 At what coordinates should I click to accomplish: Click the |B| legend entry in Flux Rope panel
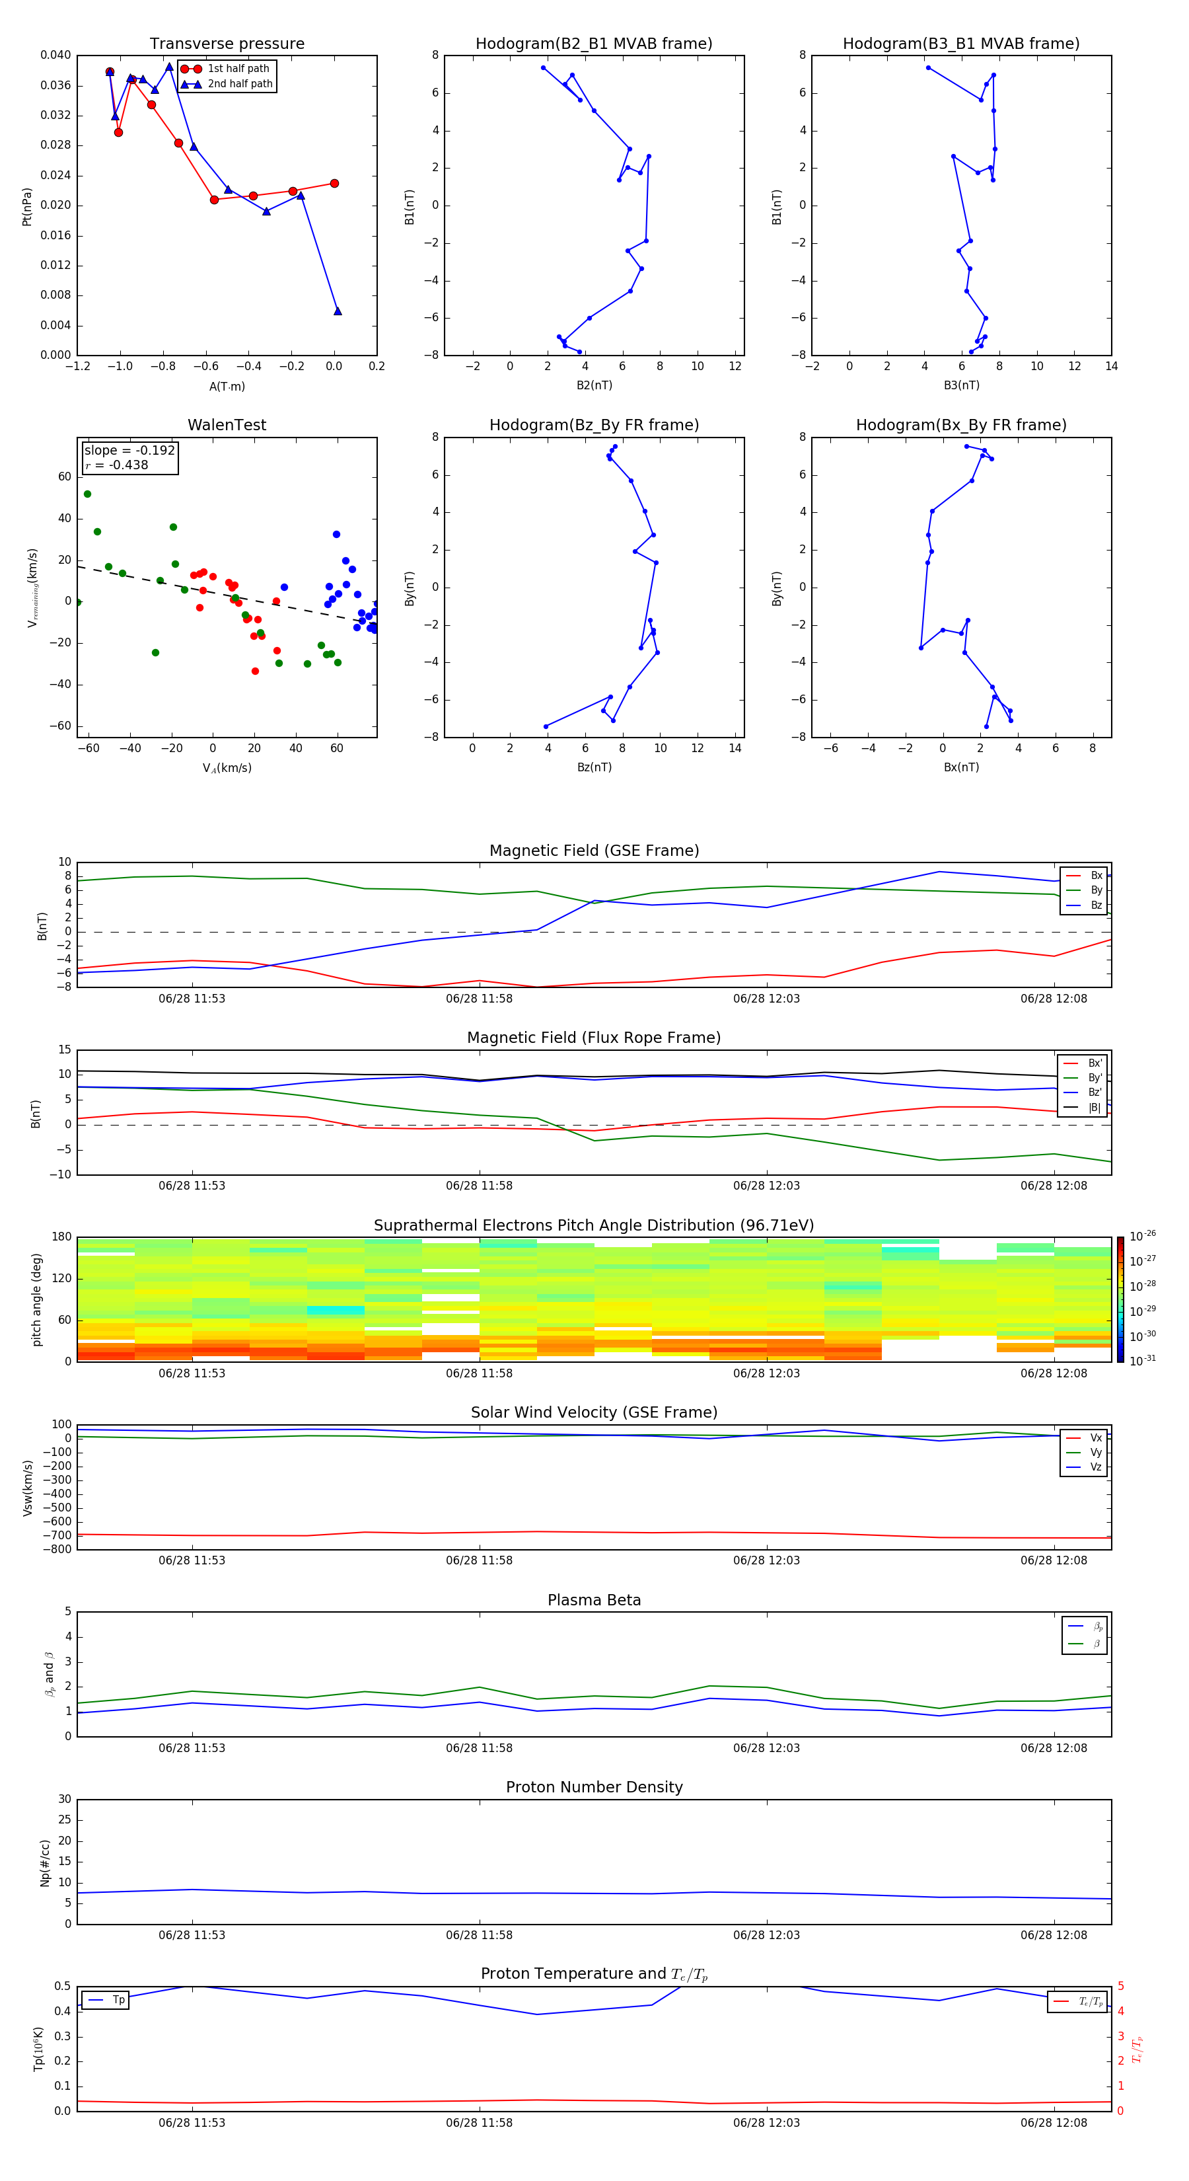1083,1108
